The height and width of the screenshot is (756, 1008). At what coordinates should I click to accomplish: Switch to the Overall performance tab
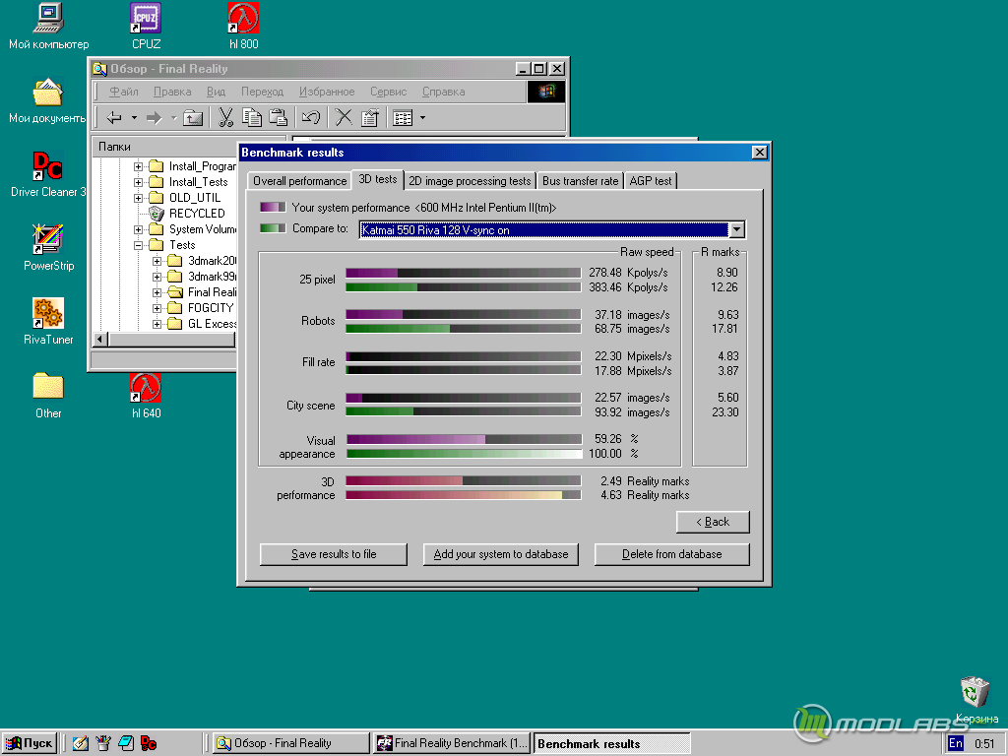coord(299,181)
